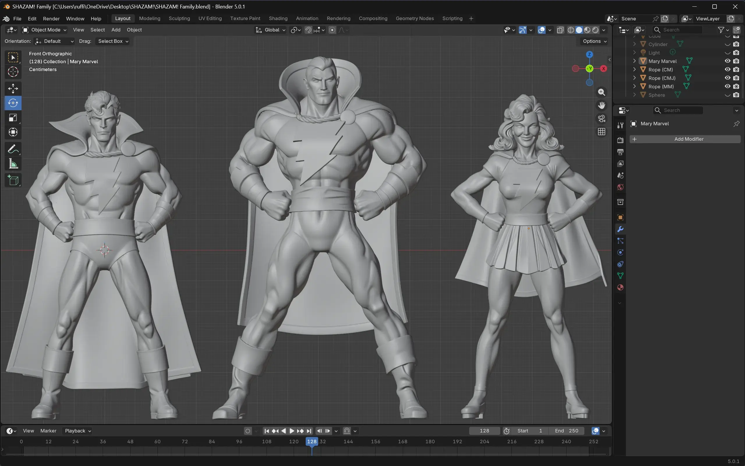Image resolution: width=745 pixels, height=466 pixels.
Task: Click the timeline playhead at frame 128
Action: (312, 441)
